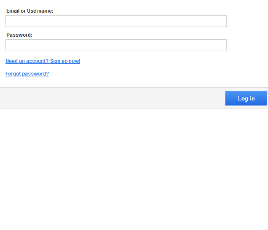
Task: Choose the password reset link
Action: pos(27,74)
